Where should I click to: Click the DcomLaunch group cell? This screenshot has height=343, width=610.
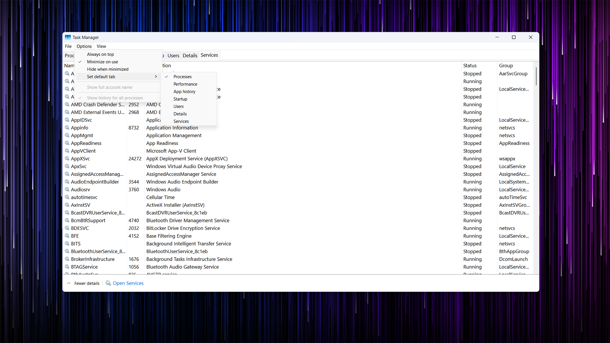pos(513,259)
